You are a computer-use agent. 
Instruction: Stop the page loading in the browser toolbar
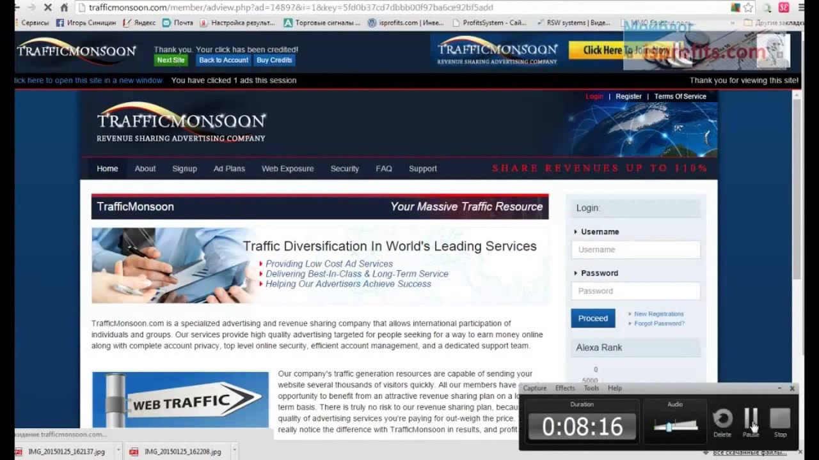[49, 8]
